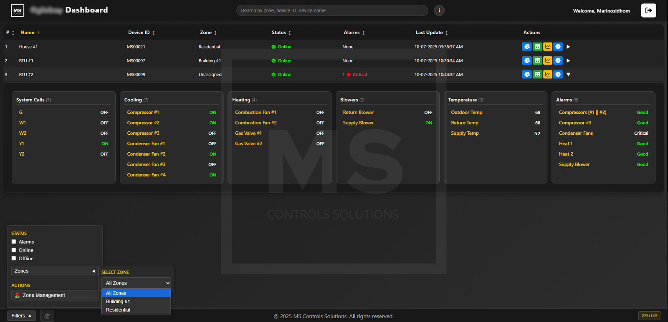Click W2 system call entry
The image size is (668, 322).
[23, 133]
